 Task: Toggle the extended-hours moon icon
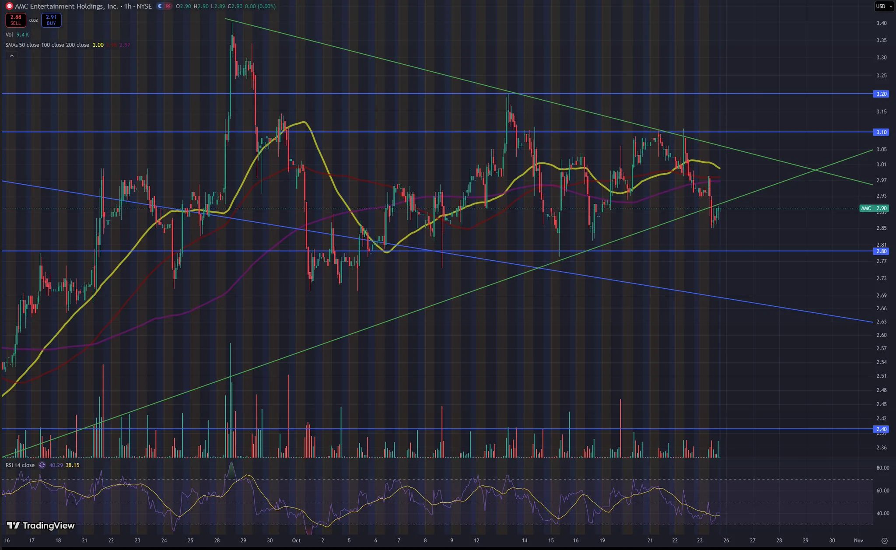[x=160, y=6]
